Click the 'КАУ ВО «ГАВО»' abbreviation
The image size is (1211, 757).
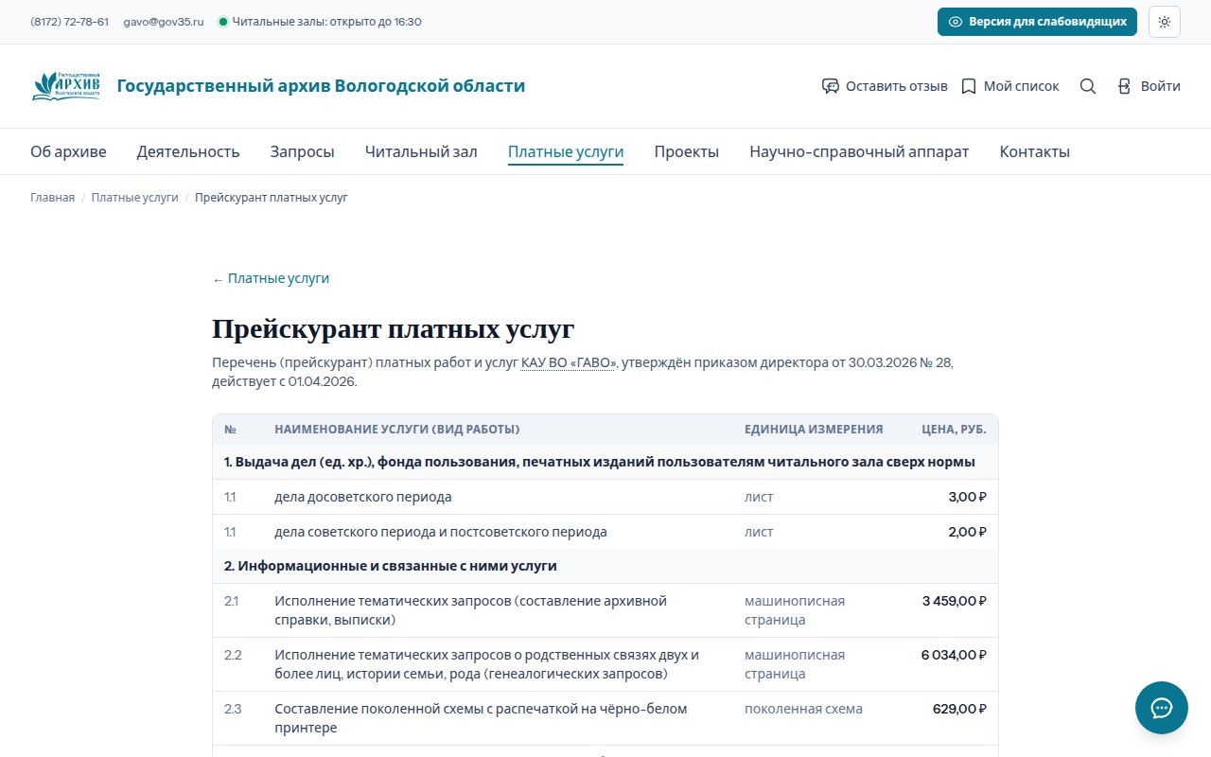(x=569, y=362)
